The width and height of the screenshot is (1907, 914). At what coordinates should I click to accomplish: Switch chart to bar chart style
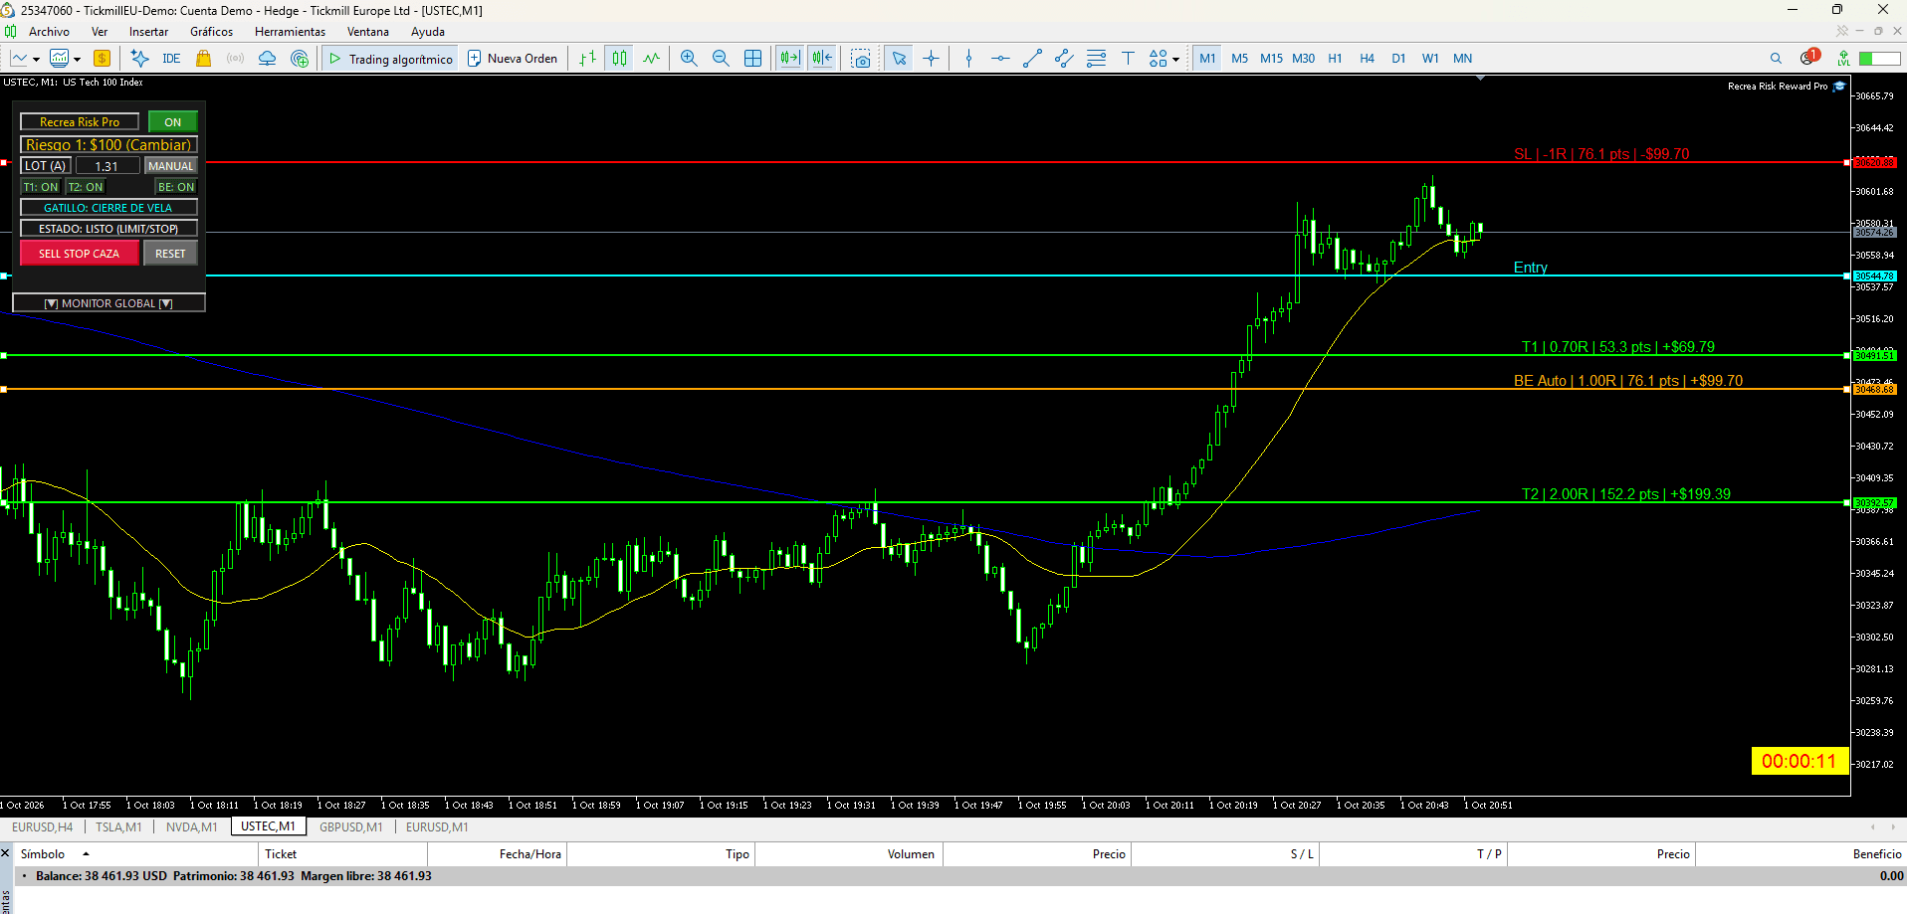588,59
